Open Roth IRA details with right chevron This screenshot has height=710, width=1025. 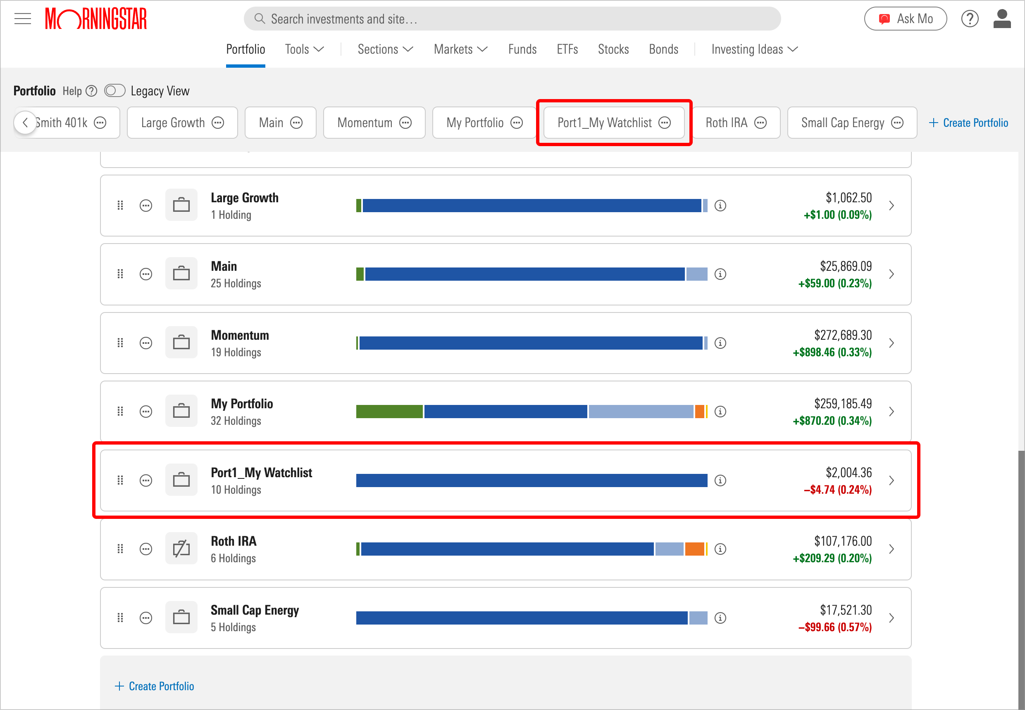(892, 549)
